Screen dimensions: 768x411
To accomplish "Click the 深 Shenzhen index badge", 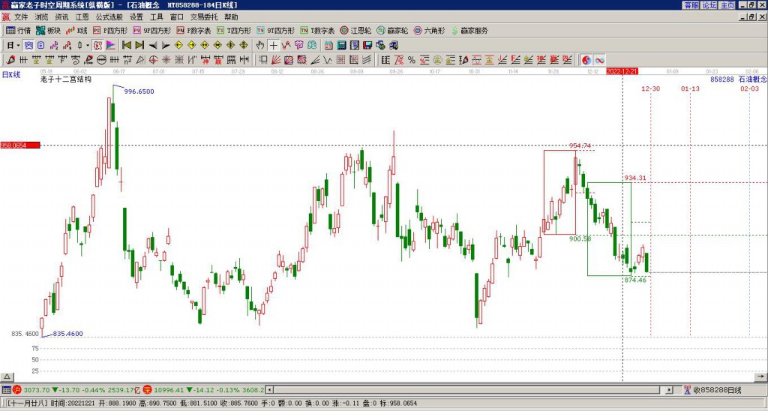I will point(147,390).
